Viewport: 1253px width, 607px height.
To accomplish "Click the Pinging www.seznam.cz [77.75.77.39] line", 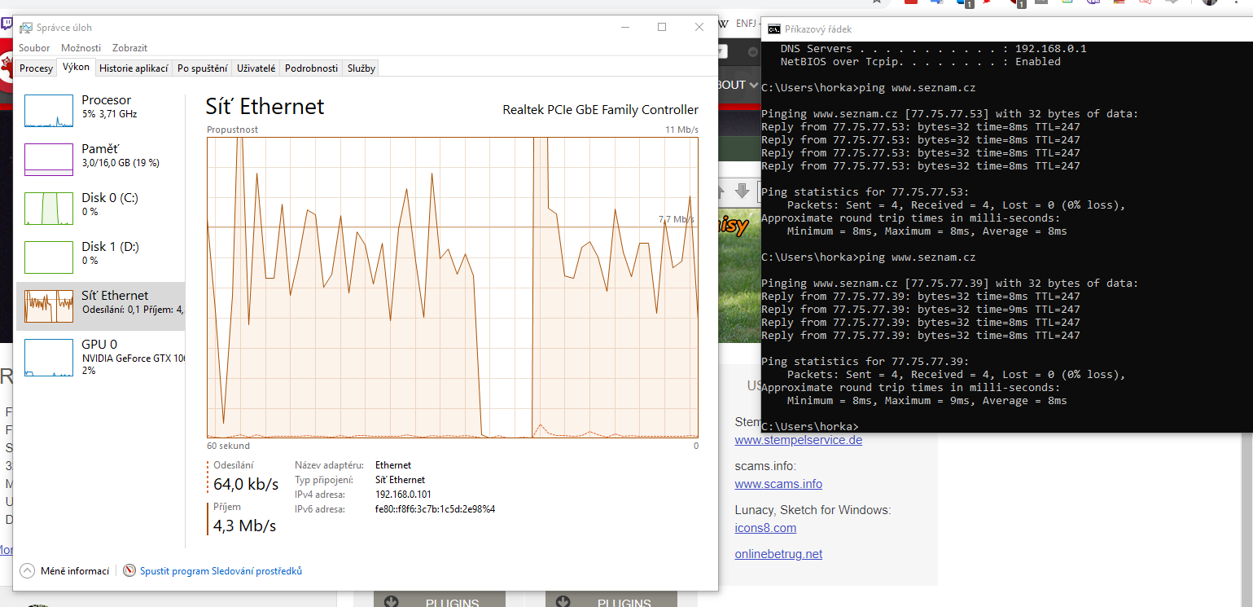I will 949,284.
